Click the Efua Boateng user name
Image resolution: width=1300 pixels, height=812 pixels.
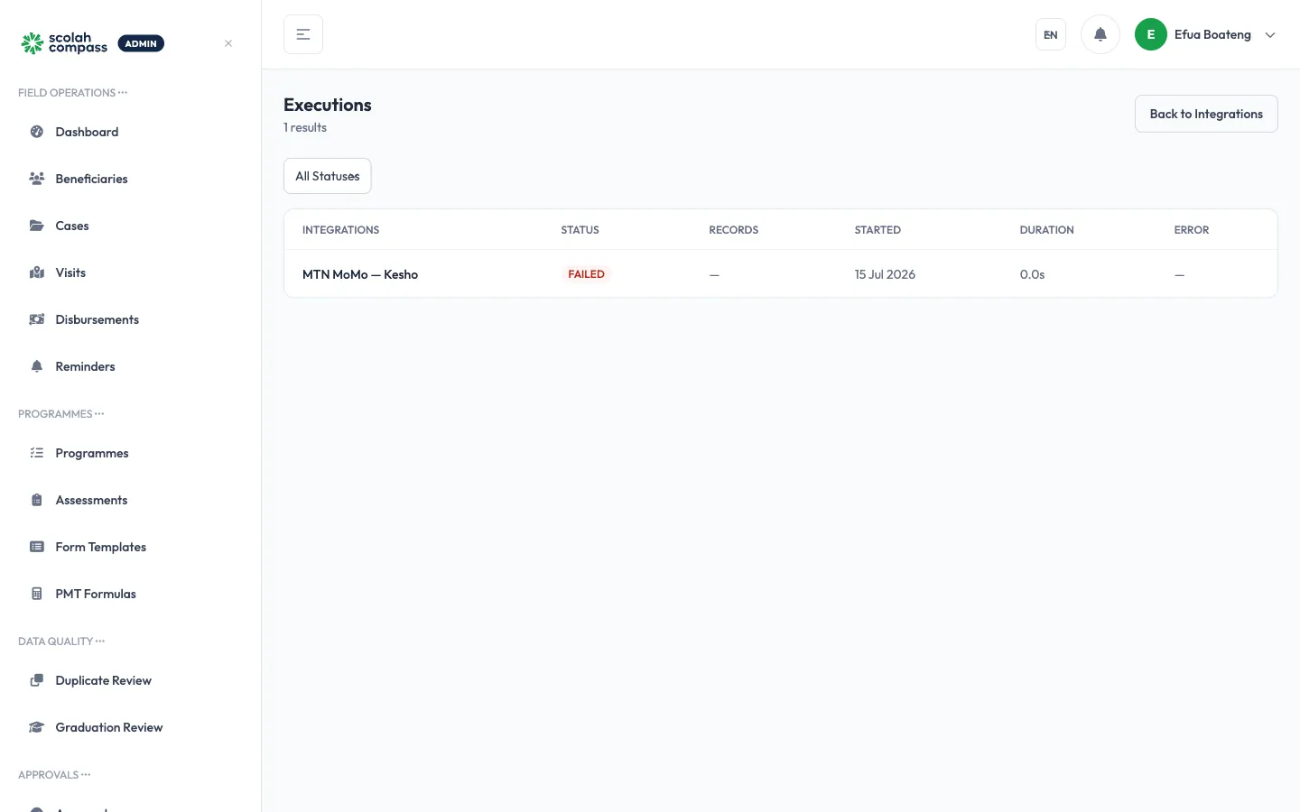(1212, 34)
